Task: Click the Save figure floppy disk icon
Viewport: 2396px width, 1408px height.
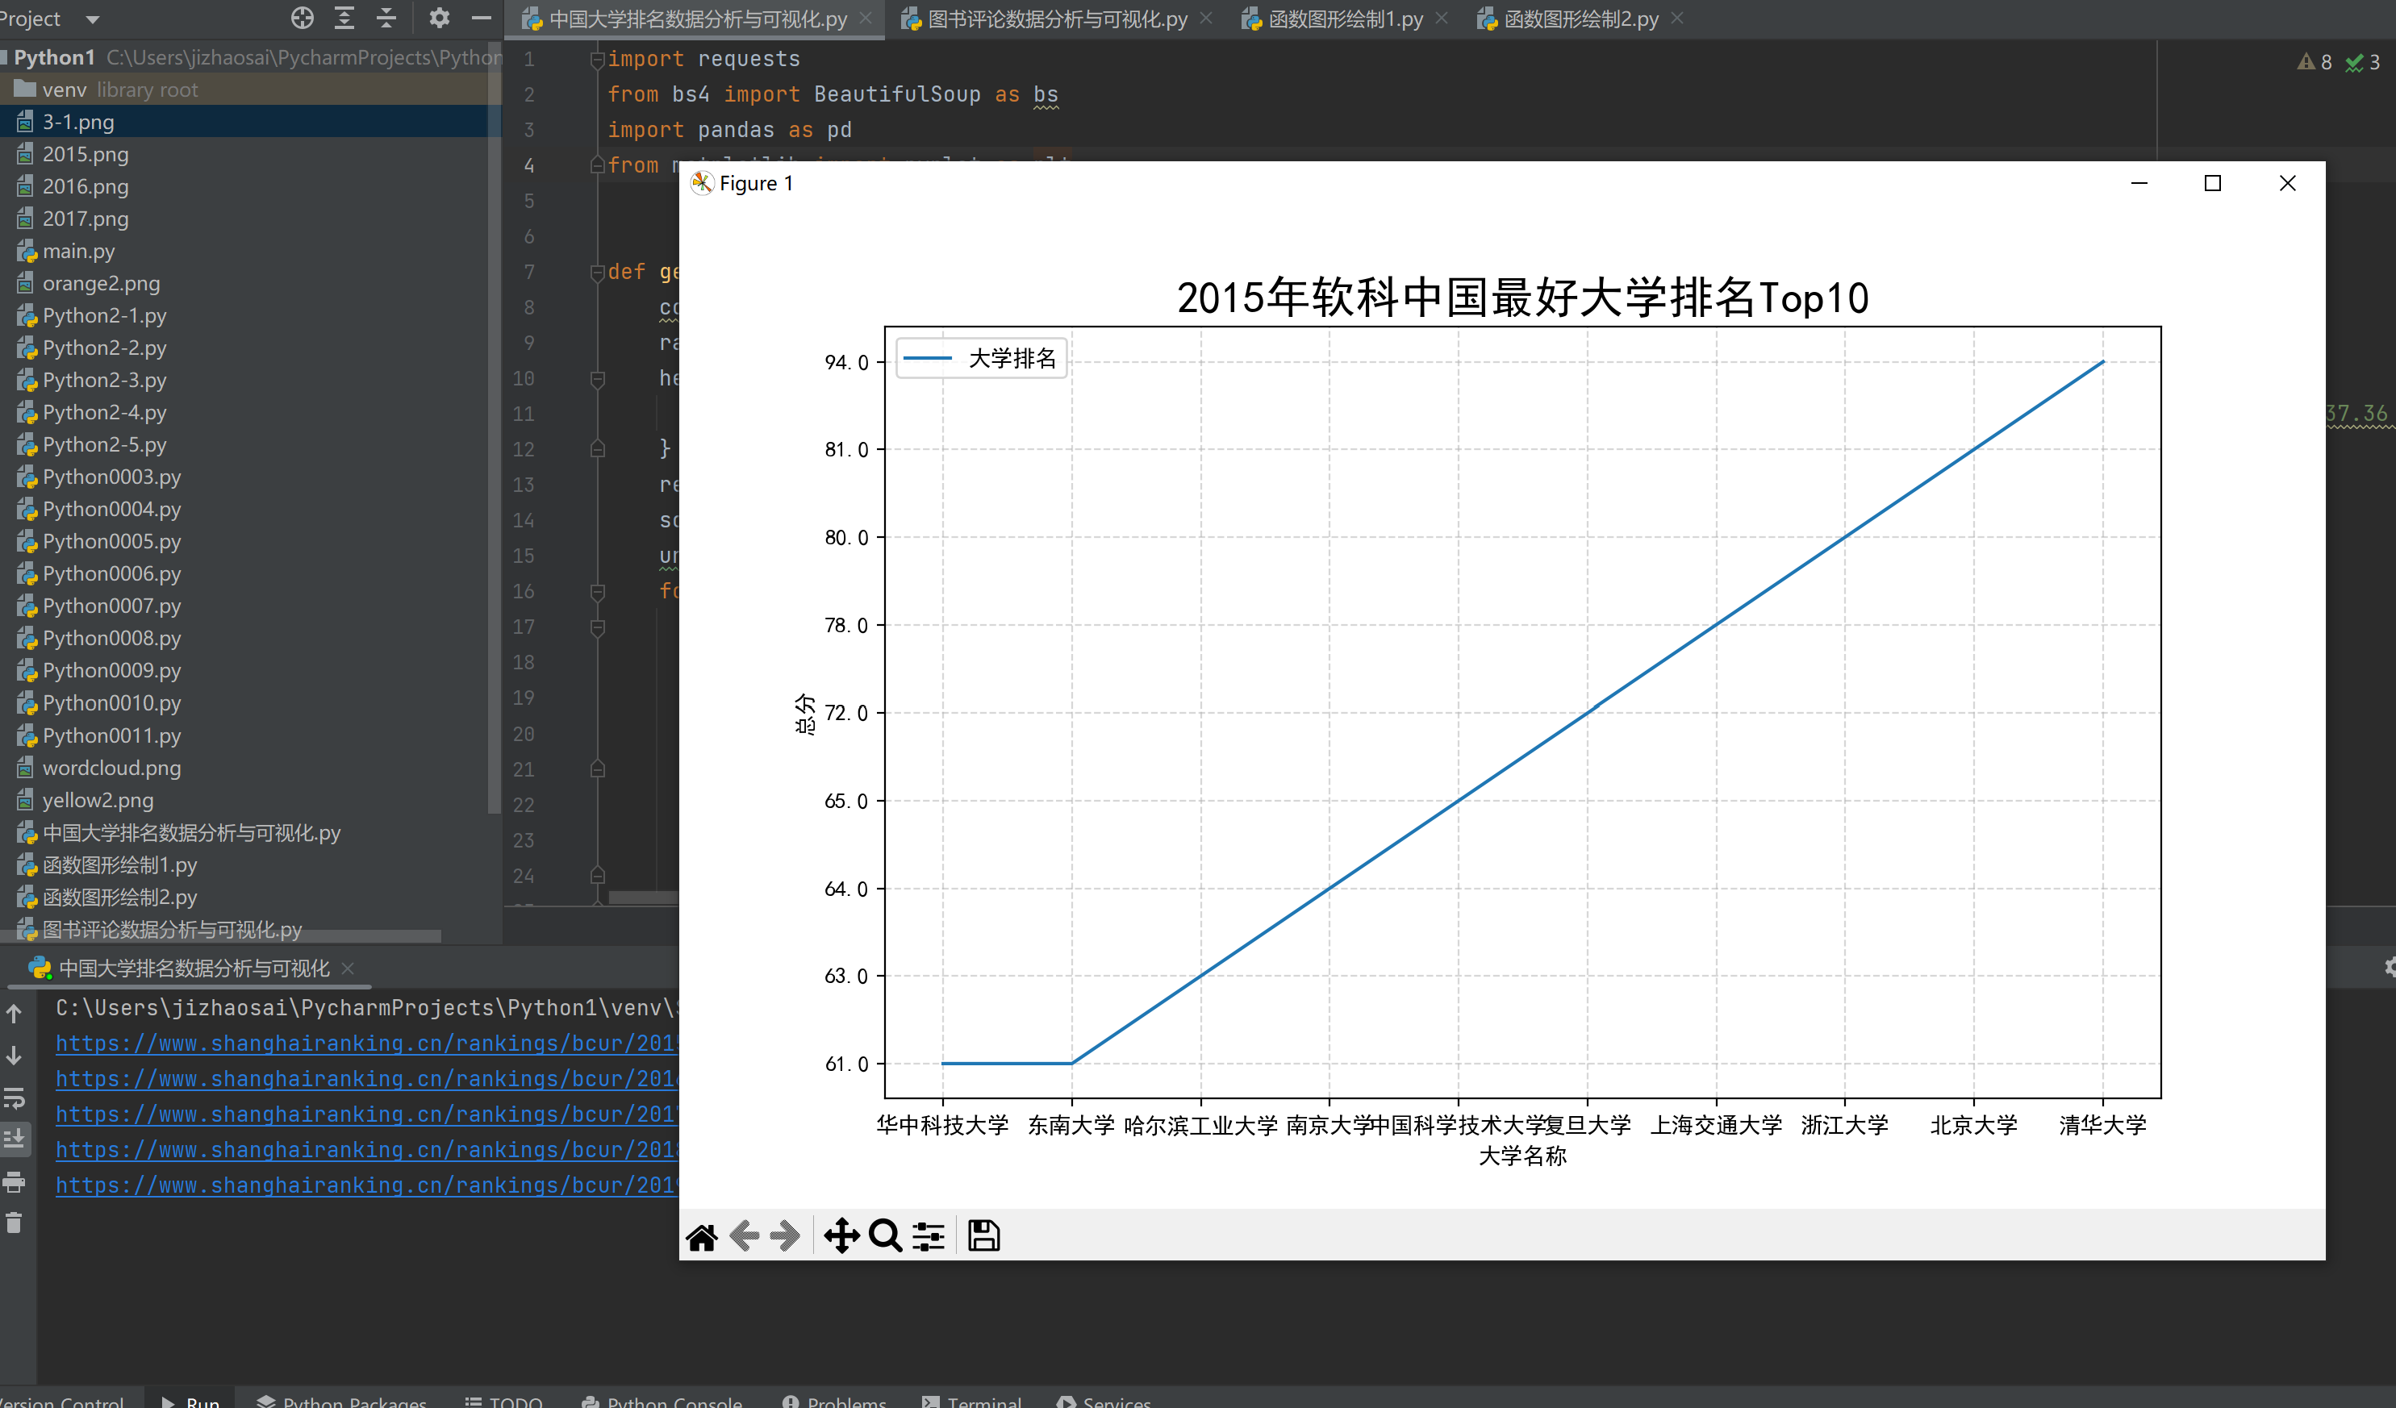Action: pyautogui.click(x=983, y=1237)
